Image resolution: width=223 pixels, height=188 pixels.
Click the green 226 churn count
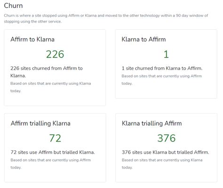[55, 54]
